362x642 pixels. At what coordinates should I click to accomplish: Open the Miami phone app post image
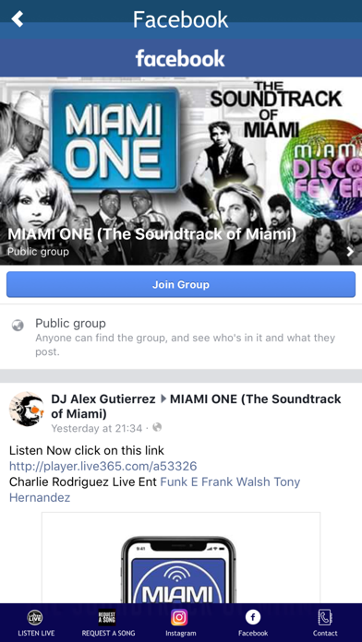[181, 557]
